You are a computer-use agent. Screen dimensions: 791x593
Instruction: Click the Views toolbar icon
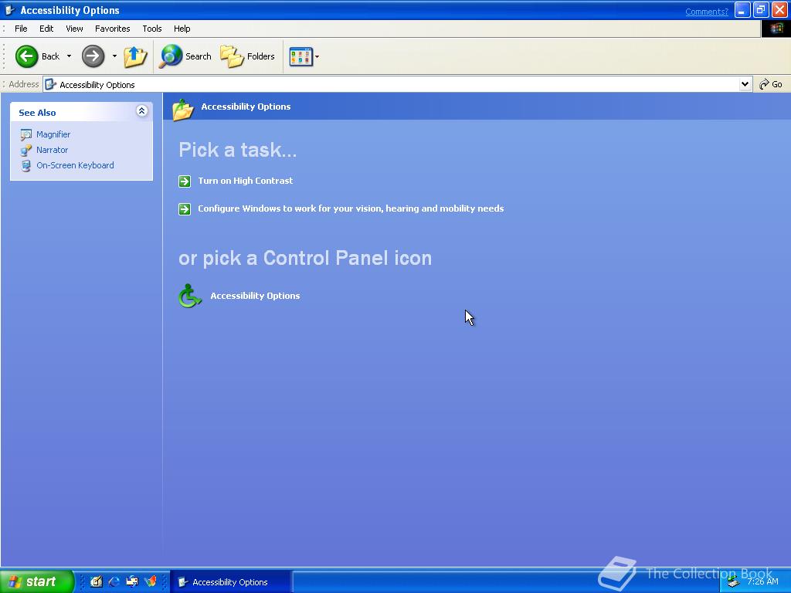(x=300, y=56)
